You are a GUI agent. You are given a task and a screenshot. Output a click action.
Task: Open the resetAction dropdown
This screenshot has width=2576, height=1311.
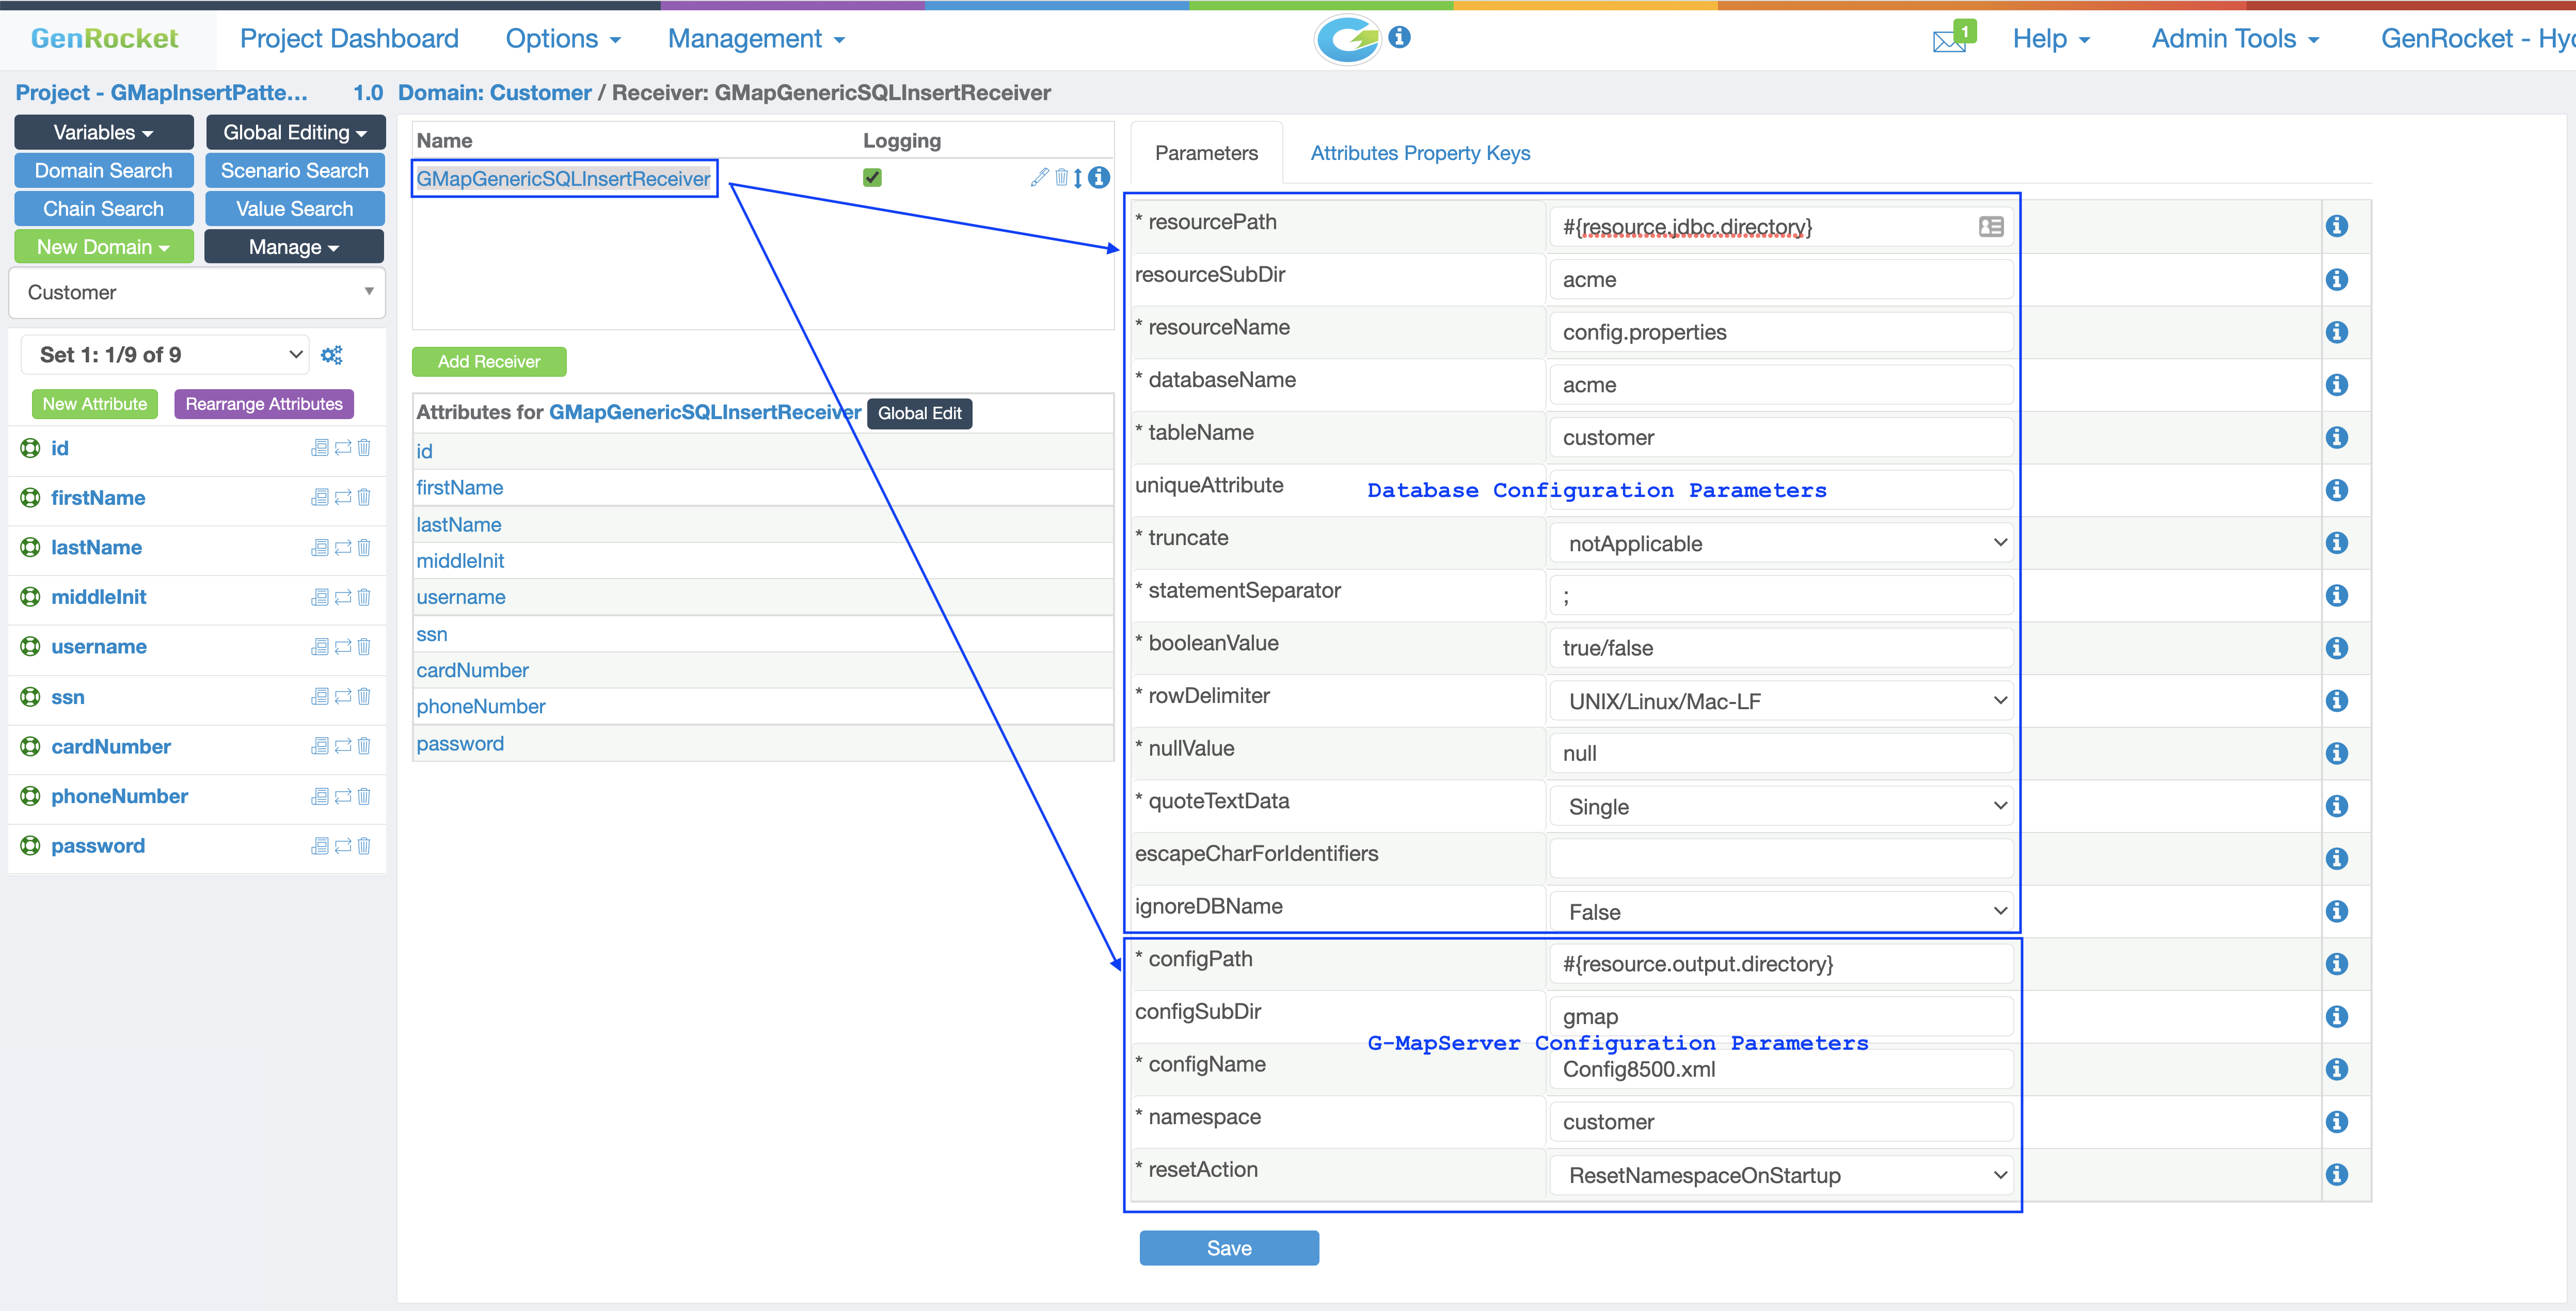pos(1783,1175)
